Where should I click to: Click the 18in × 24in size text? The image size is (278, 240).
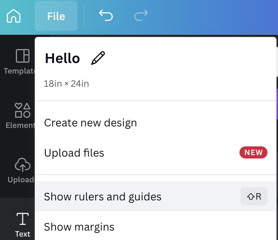pyautogui.click(x=66, y=84)
